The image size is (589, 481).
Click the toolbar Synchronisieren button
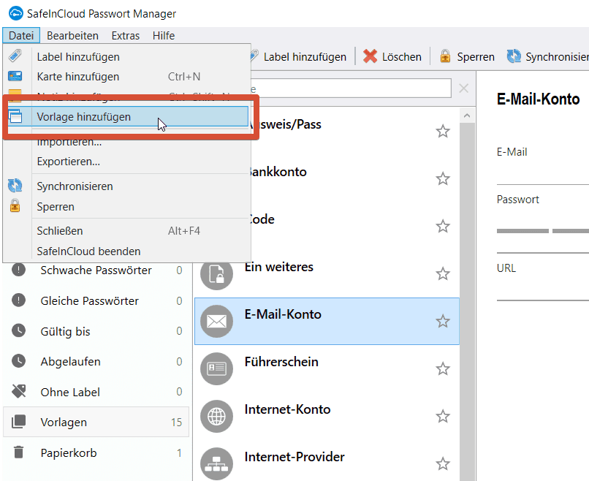[x=547, y=57]
